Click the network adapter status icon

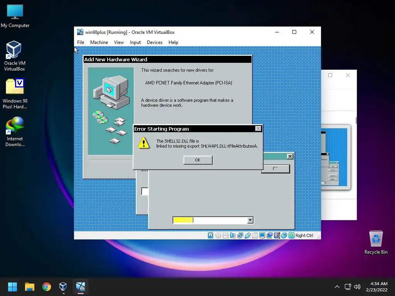coord(240,235)
